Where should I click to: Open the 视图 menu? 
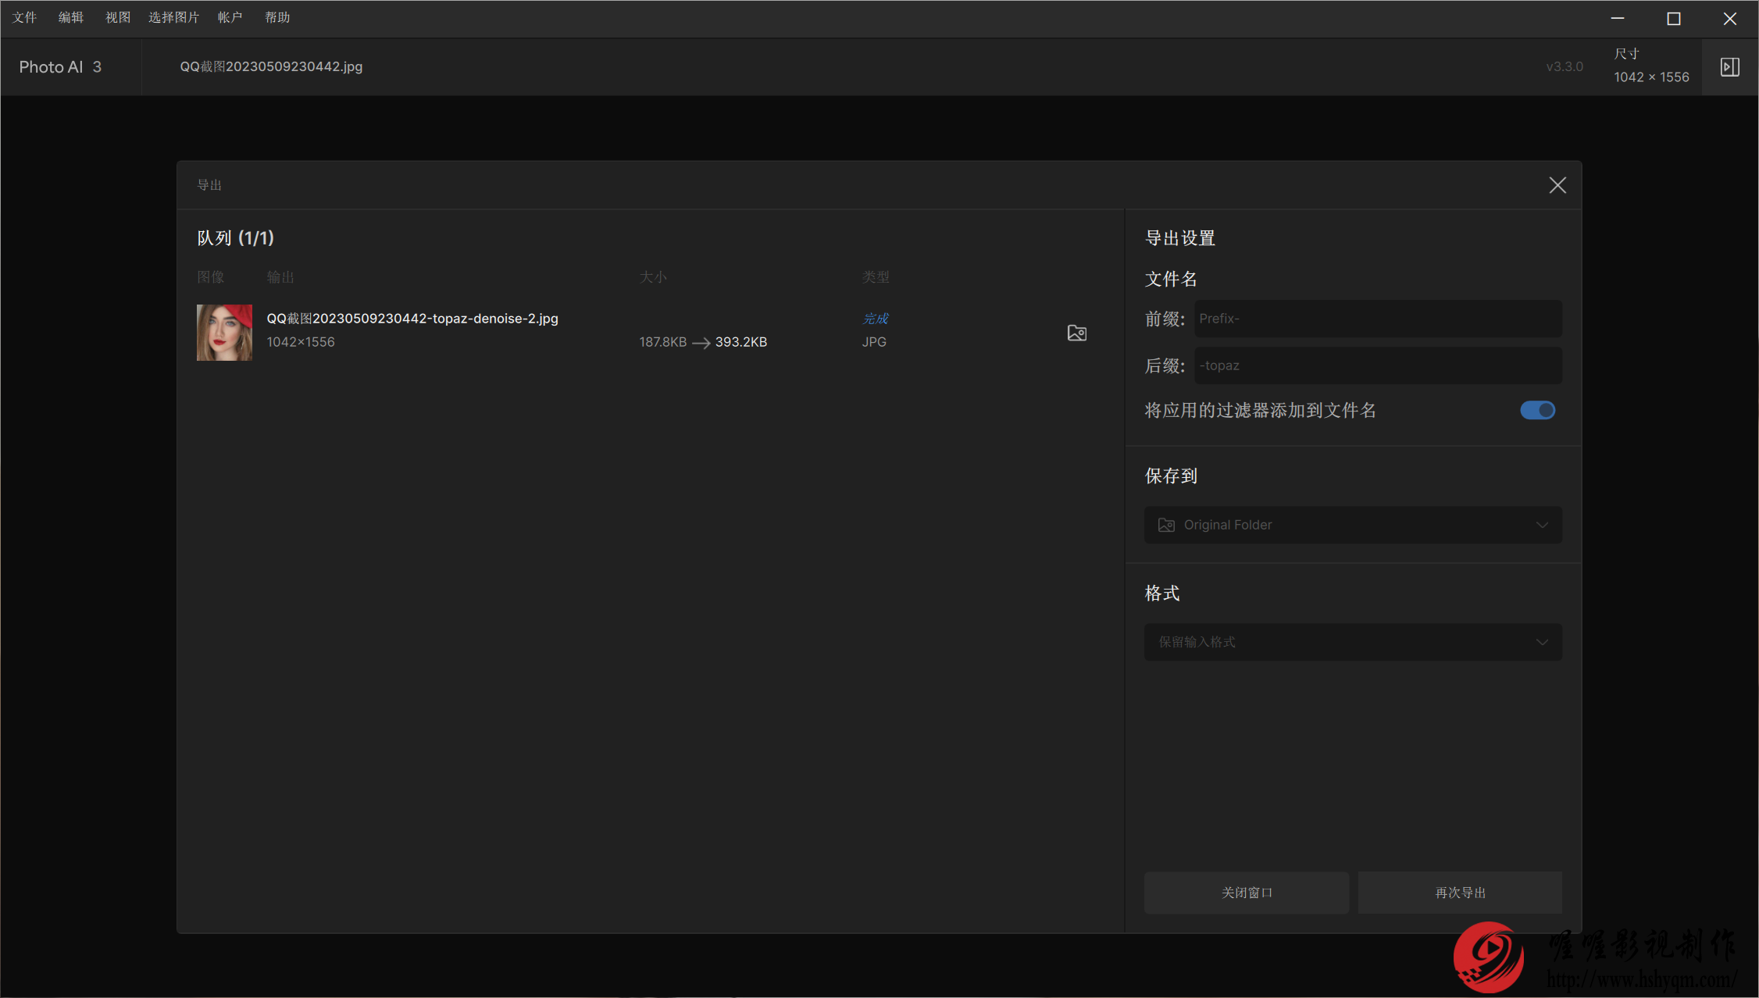pos(118,17)
